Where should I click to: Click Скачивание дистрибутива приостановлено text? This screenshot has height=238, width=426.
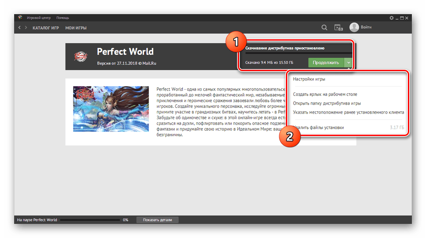[285, 48]
